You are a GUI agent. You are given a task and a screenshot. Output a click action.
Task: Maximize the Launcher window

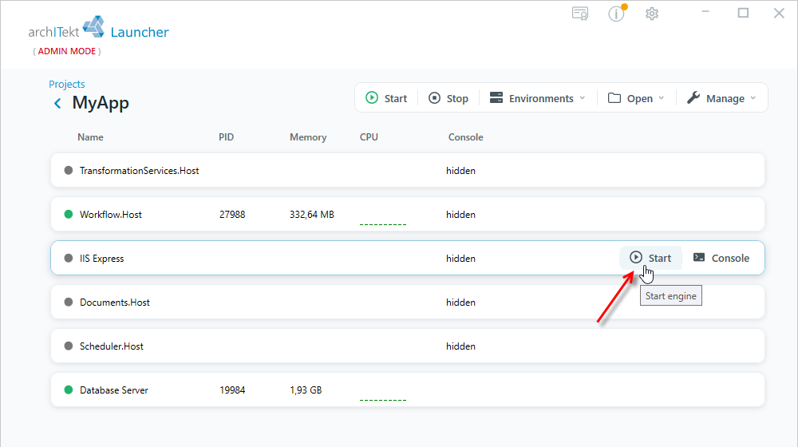tap(743, 13)
